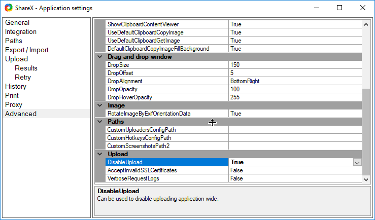Click the property grid scroll up arrow

pos(366,24)
